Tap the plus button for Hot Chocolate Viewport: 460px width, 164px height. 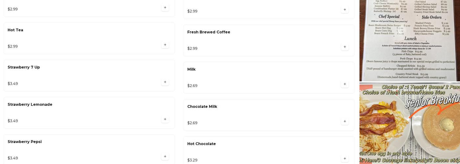(345, 159)
